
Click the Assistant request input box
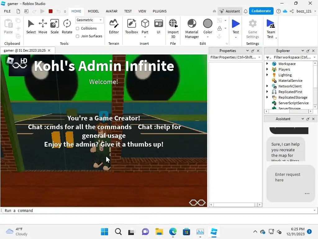tap(290, 184)
